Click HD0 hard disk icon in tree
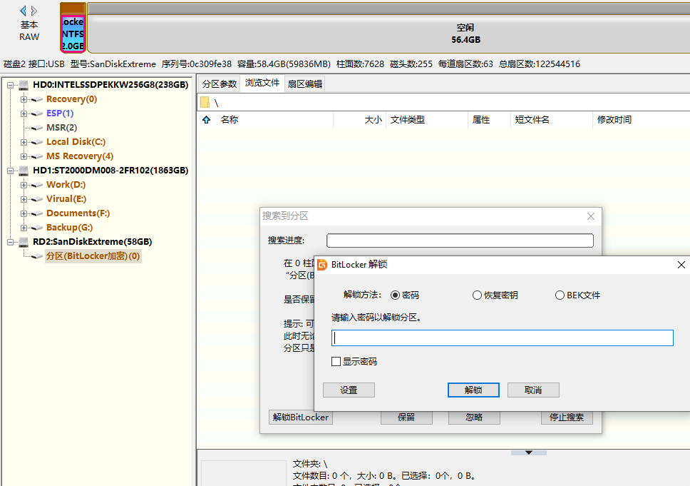This screenshot has width=690, height=486. [x=24, y=85]
